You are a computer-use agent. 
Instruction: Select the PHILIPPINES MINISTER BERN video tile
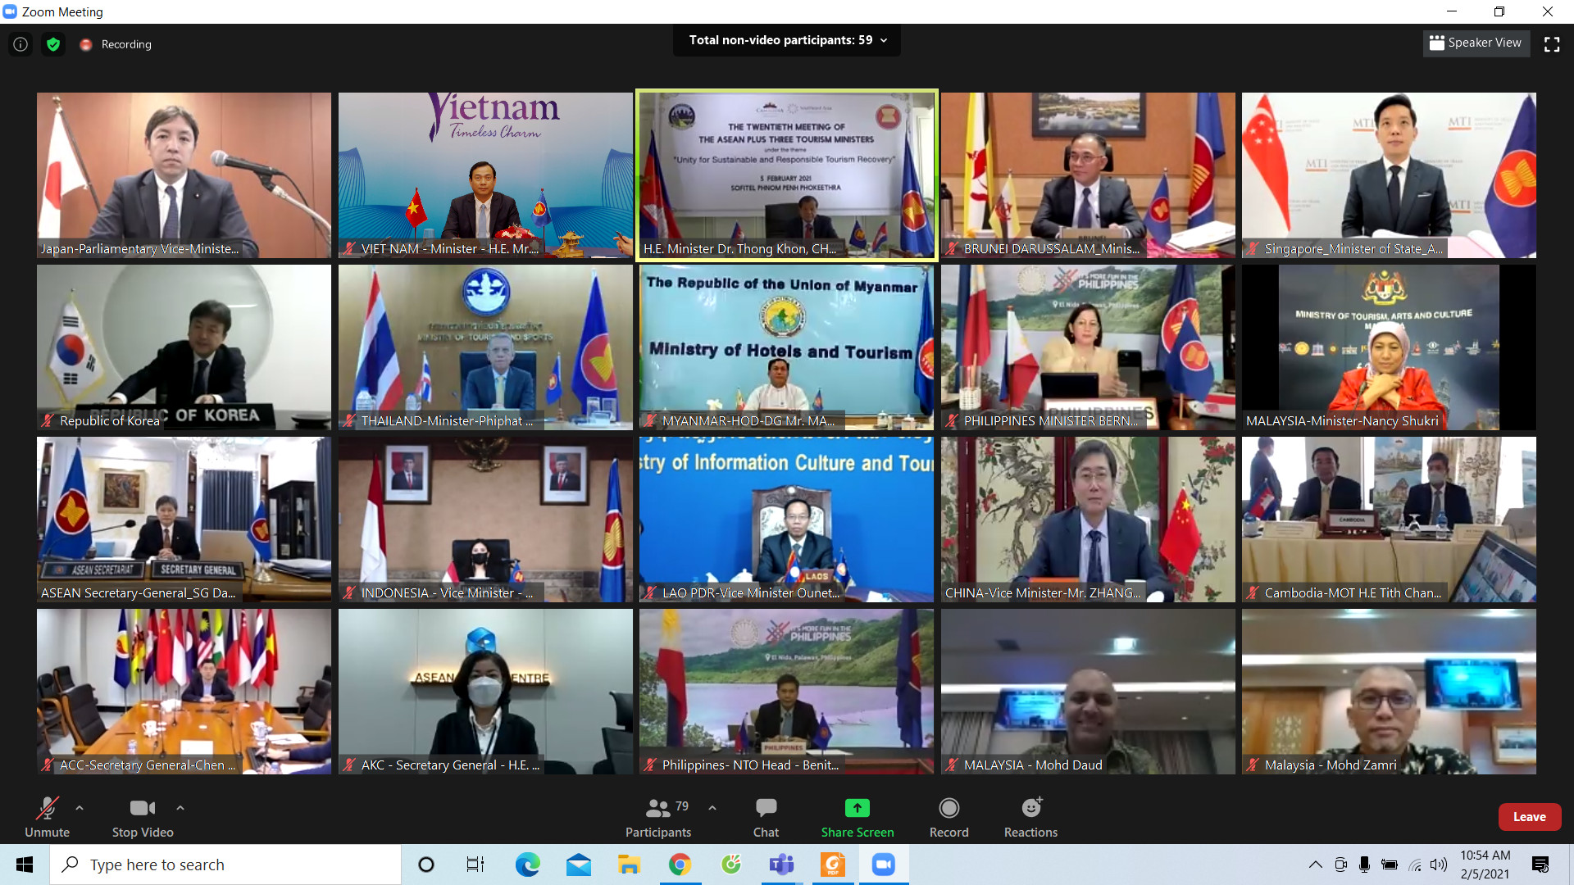pos(1088,347)
